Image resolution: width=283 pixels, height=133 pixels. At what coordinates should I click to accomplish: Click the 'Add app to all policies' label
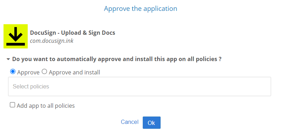pyautogui.click(x=46, y=106)
